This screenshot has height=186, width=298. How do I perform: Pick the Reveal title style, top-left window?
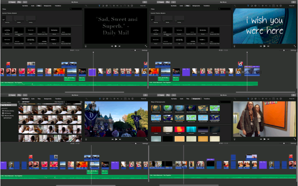(54, 31)
